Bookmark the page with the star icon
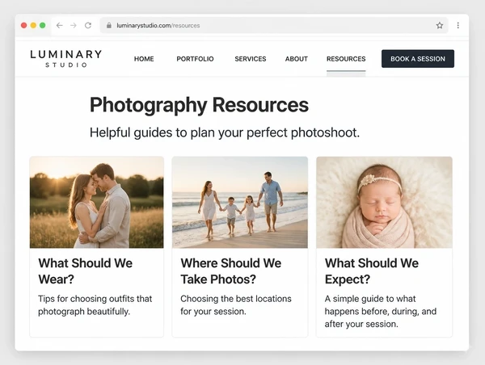Viewport: 485px width, 365px height. pos(440,25)
